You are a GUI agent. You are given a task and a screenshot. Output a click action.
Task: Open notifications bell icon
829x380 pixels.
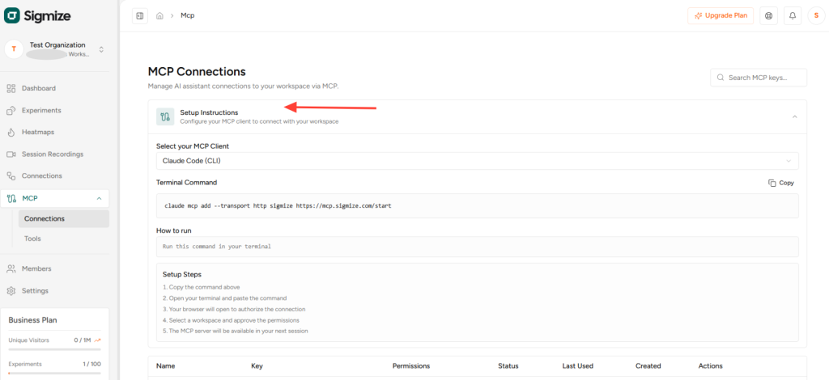click(x=793, y=16)
